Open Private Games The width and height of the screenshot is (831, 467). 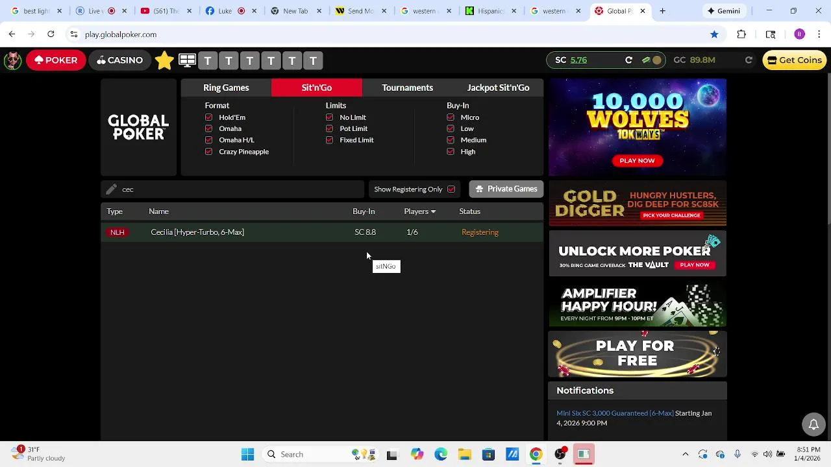tap(506, 189)
